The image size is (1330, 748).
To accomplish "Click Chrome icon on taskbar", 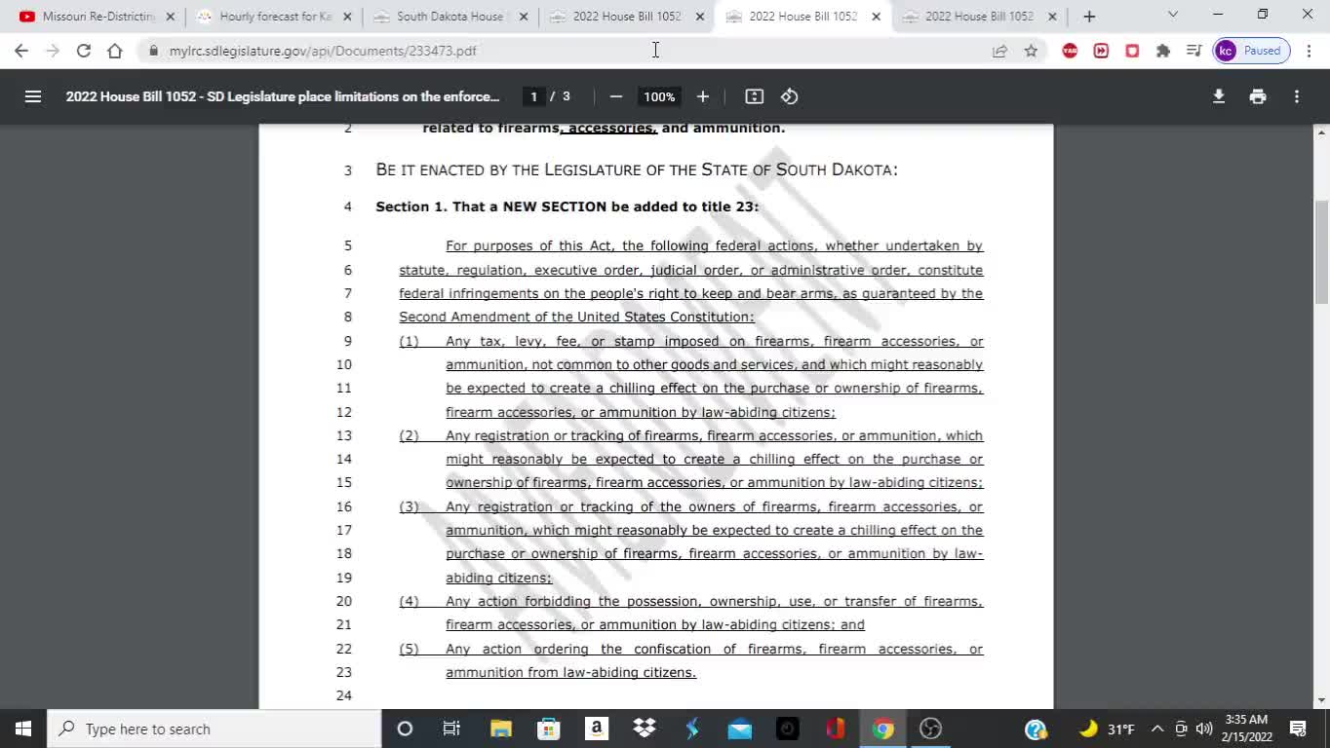I will click(x=882, y=729).
